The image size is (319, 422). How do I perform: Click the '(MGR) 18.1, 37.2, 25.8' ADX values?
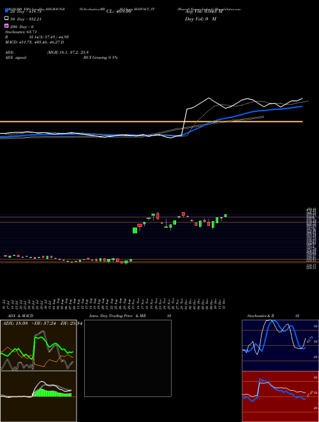click(68, 52)
